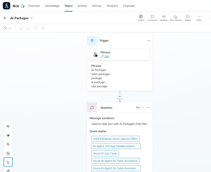Click the reset view canvas icon
This screenshot has height=172, width=211.
(8, 153)
